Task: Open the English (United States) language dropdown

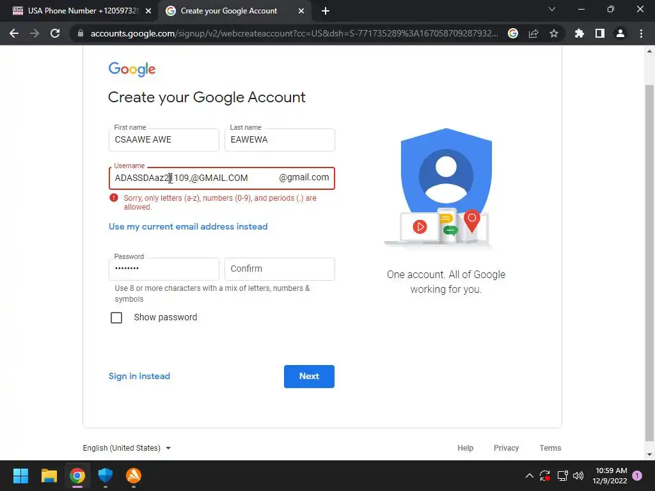Action: (x=127, y=448)
